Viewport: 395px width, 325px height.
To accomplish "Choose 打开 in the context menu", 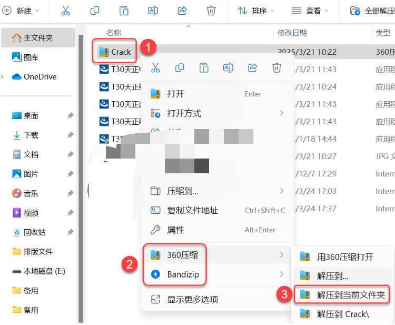I will tap(218, 94).
